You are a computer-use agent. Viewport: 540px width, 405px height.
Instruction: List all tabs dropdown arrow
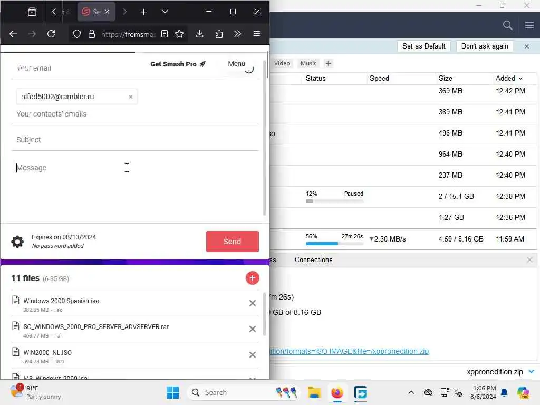click(165, 12)
